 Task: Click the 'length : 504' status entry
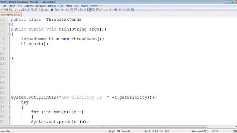point(114,131)
